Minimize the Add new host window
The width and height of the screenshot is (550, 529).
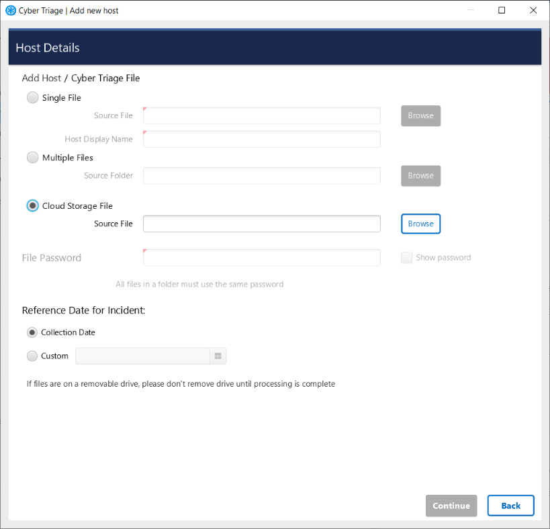coord(470,10)
